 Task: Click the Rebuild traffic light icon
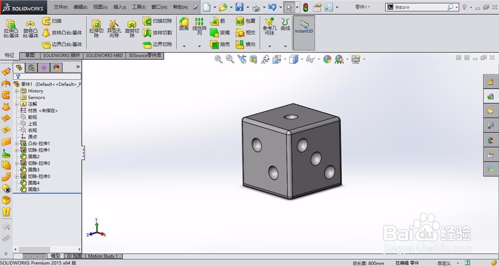[x=305, y=7]
